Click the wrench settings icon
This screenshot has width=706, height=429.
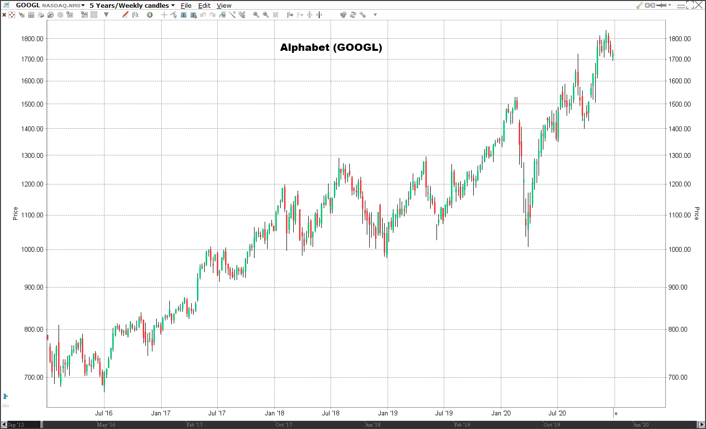point(363,15)
